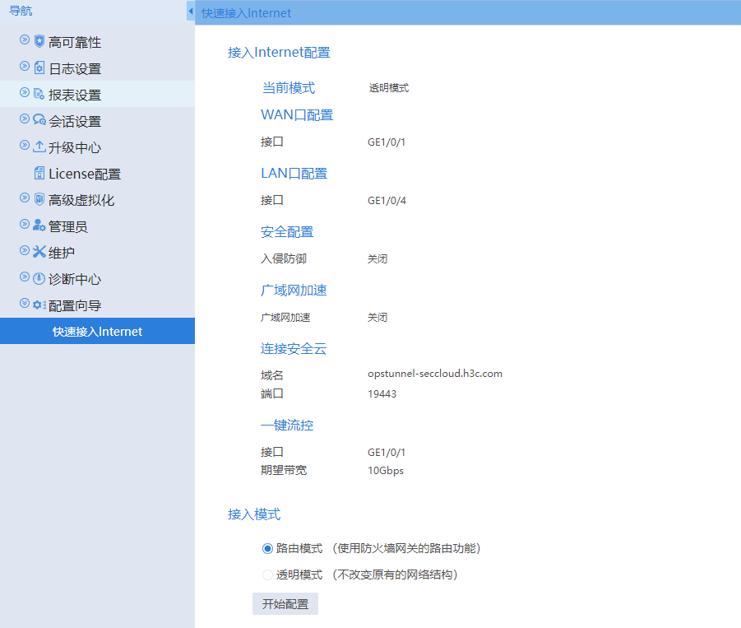Viewport: 741px width, 628px height.
Task: Expand the 高可靠性 menu chevron
Action: pos(25,40)
